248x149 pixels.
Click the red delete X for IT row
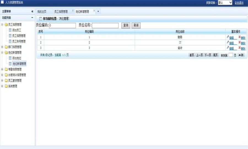(240, 42)
